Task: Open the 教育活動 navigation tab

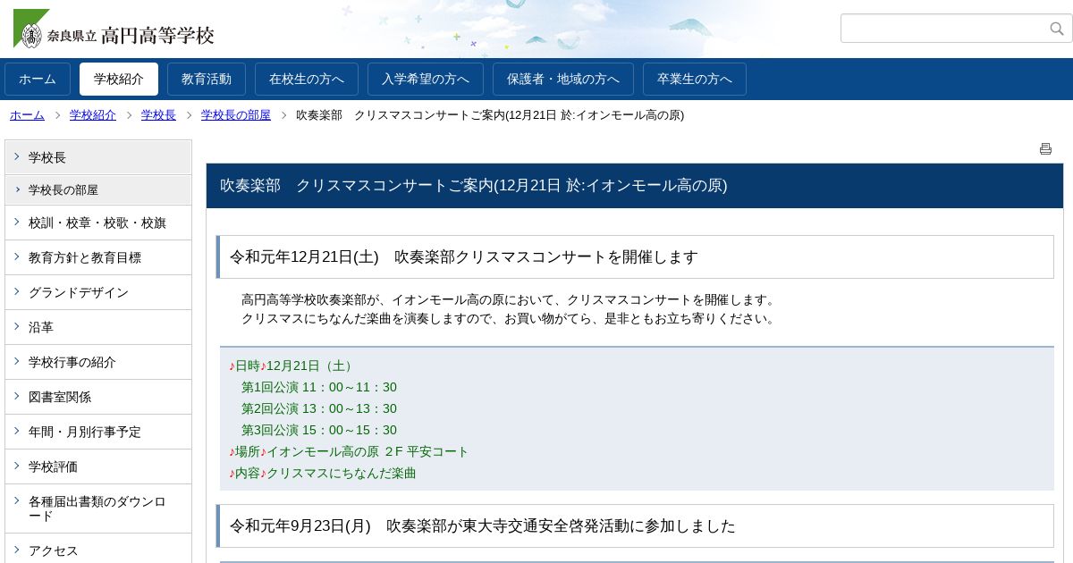Action: point(207,79)
